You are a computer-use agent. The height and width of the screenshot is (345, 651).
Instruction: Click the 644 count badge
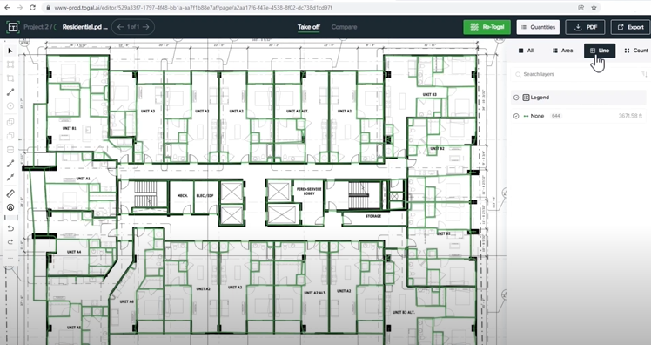(x=556, y=116)
